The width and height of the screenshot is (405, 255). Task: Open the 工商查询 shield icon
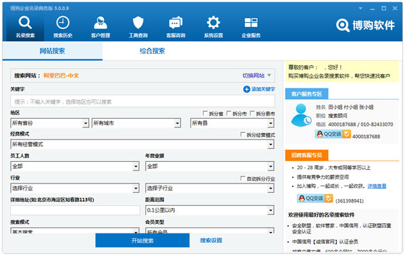[x=138, y=23]
